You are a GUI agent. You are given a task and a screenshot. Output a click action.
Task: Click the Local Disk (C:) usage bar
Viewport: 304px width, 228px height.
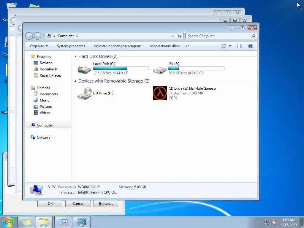121,69
